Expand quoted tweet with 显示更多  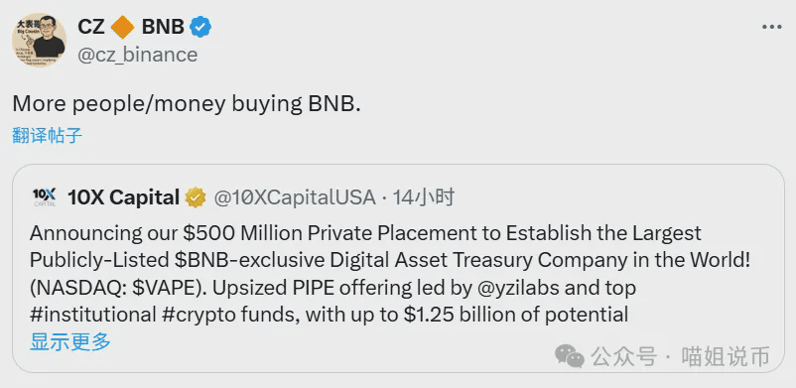click(x=70, y=341)
